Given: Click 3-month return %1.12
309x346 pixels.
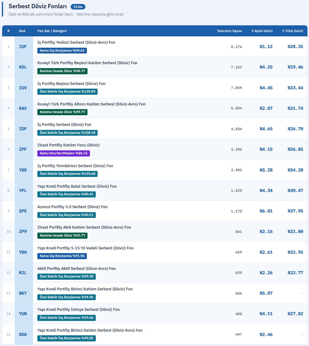Looking at the screenshot, I should point(266,46).
